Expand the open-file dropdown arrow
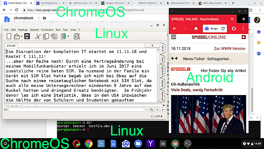This screenshot has width=264, height=149. [x=22, y=36]
